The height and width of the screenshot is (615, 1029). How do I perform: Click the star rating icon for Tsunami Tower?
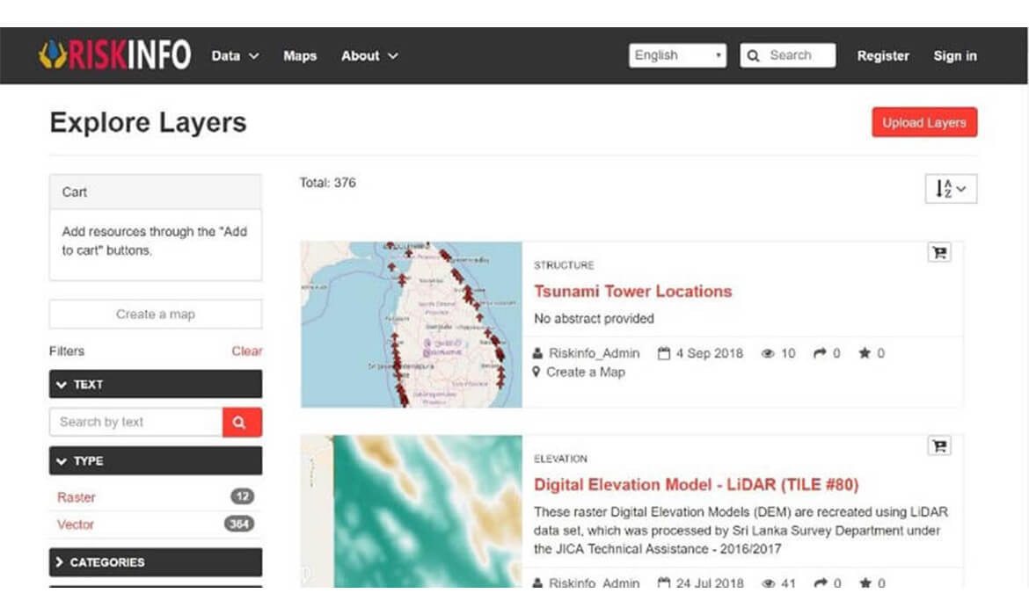click(x=865, y=353)
